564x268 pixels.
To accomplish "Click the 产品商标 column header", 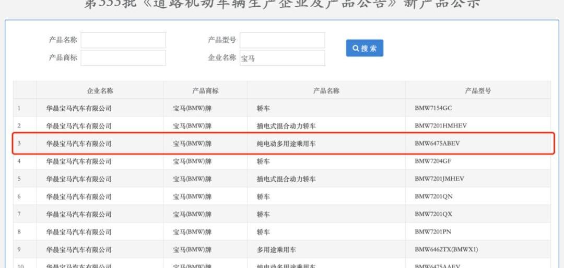I will 205,91.
